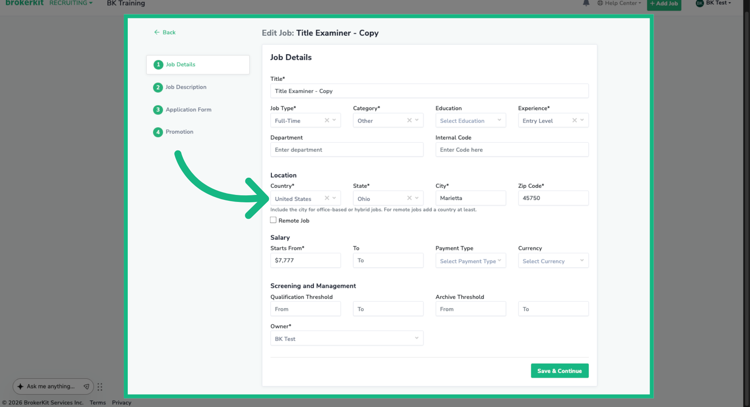Expand the Country dropdown arrow
This screenshot has height=407, width=750.
click(334, 198)
